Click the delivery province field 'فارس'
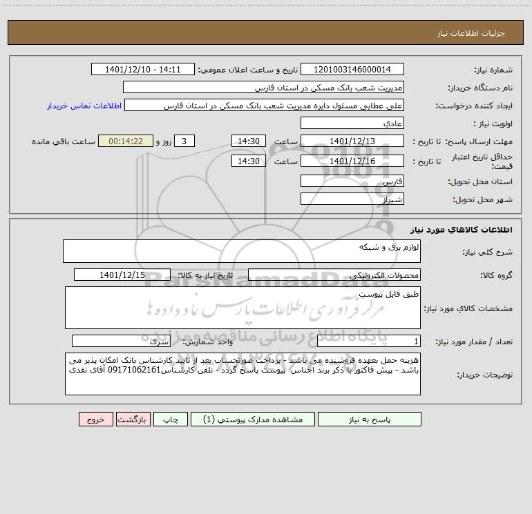This screenshot has height=514, width=532. (352, 181)
